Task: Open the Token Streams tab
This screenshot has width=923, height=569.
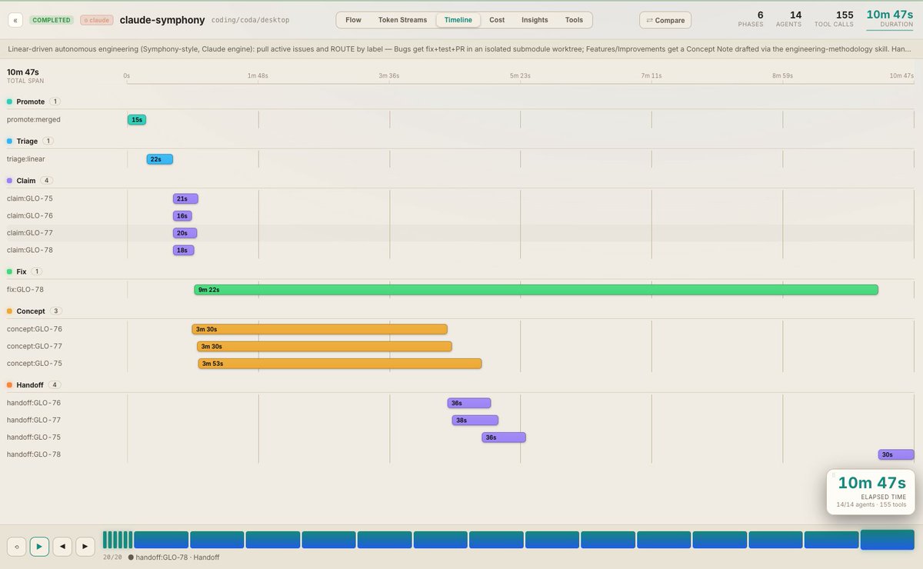Action: click(402, 20)
